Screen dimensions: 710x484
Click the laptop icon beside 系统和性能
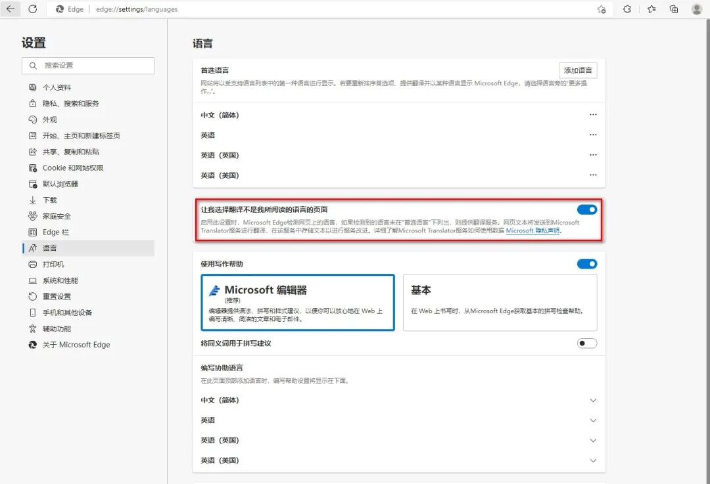coord(33,280)
